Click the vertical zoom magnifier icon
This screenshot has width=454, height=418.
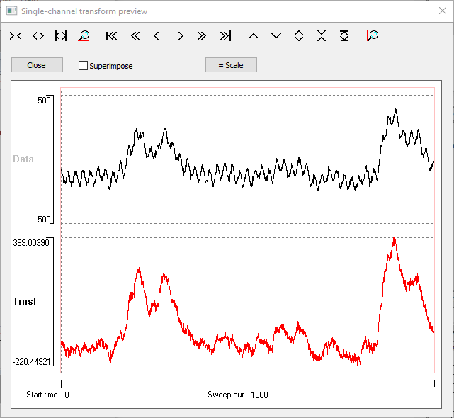pyautogui.click(x=372, y=35)
